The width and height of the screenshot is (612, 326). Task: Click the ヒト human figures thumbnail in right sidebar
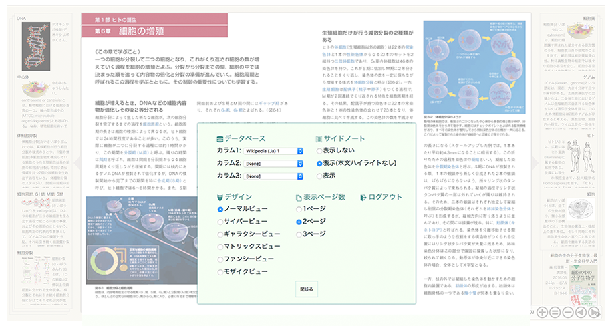[581, 156]
